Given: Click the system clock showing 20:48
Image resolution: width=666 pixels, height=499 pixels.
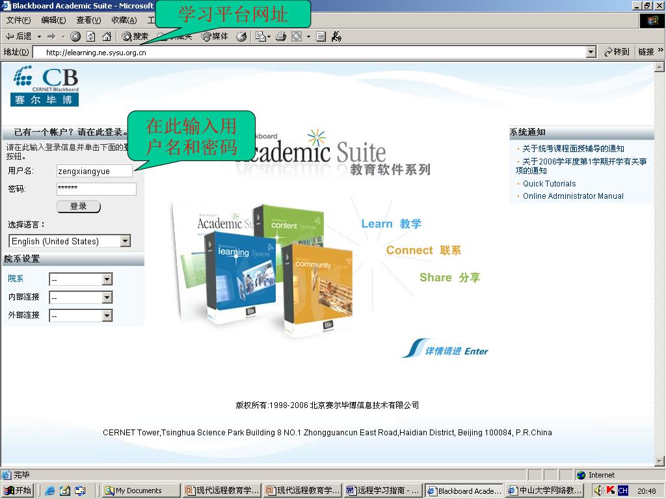Looking at the screenshot, I should tap(646, 491).
